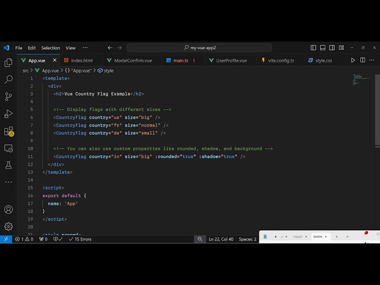Screen dimensions: 380x285
Task: Expand additional activity bar views ellipsis
Action: pos(8,182)
